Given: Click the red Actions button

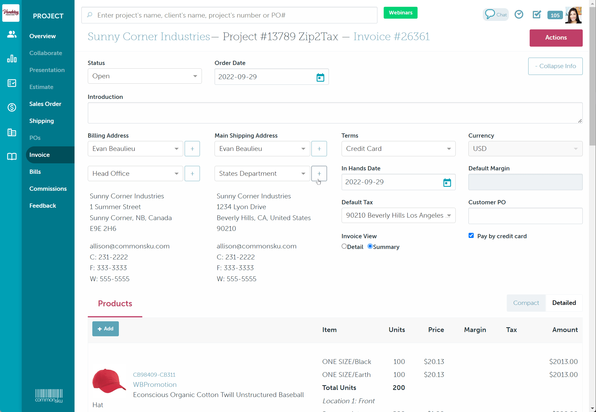Looking at the screenshot, I should (x=556, y=38).
